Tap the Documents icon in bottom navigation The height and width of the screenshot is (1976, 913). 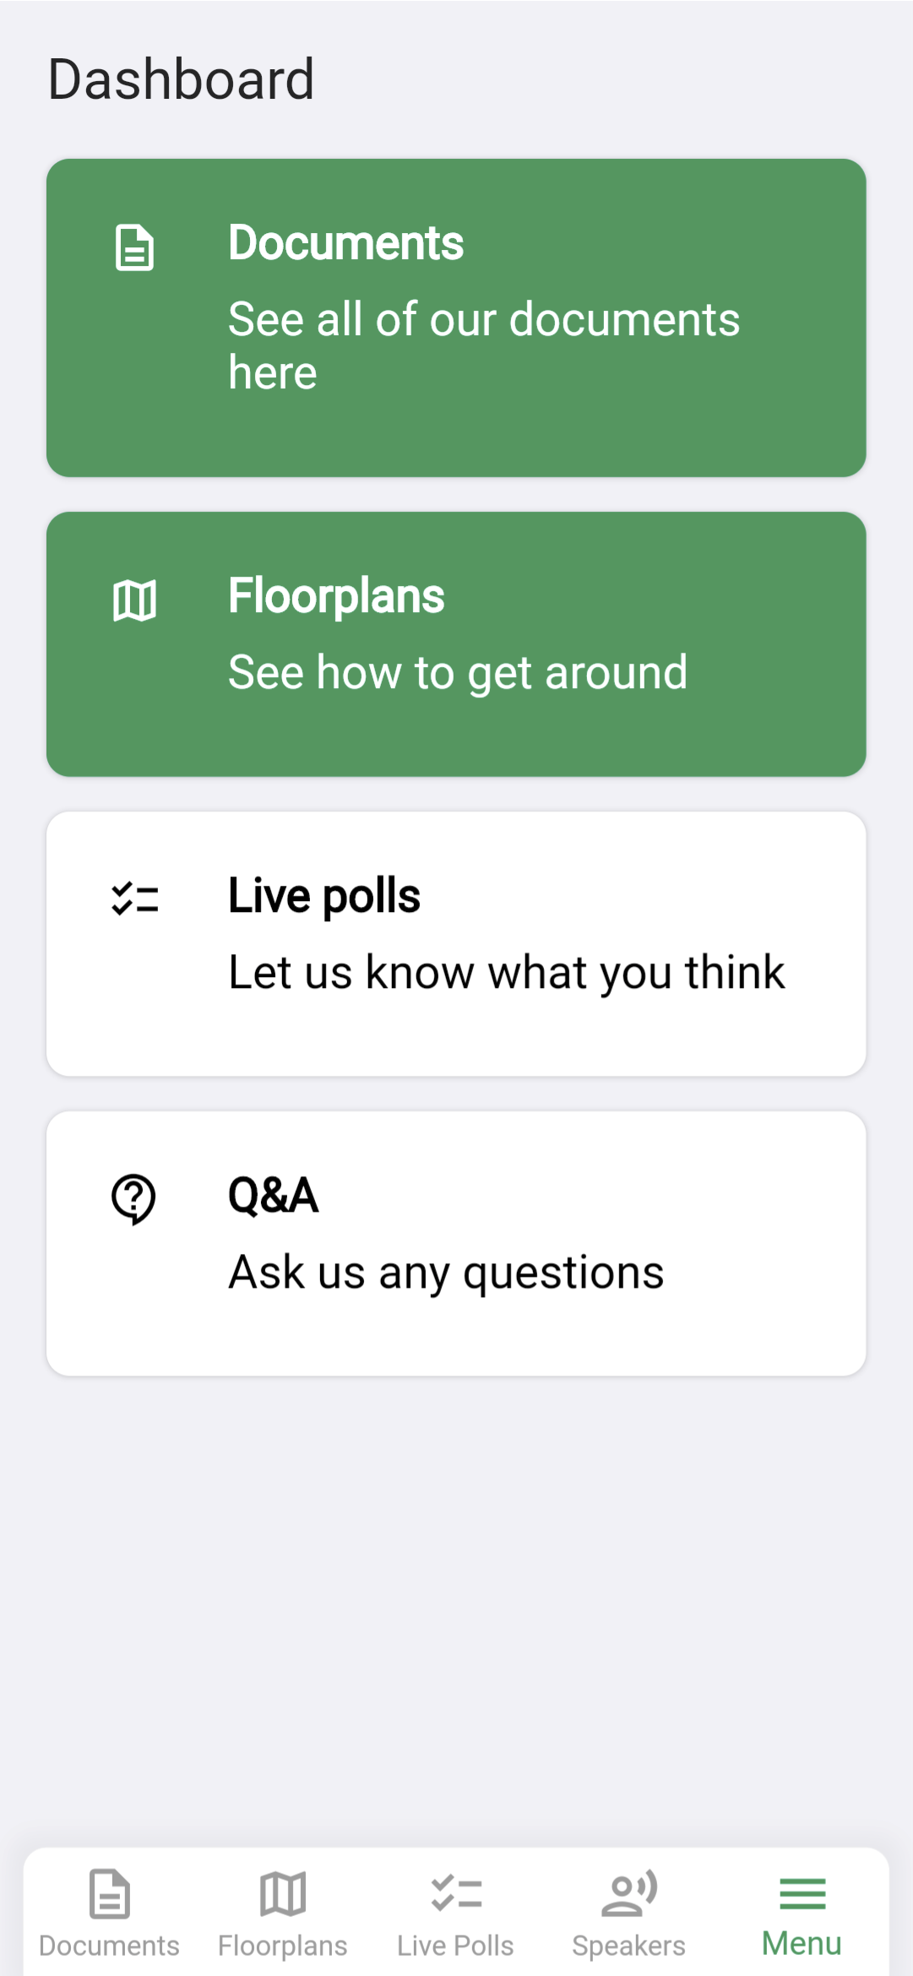point(109,1893)
